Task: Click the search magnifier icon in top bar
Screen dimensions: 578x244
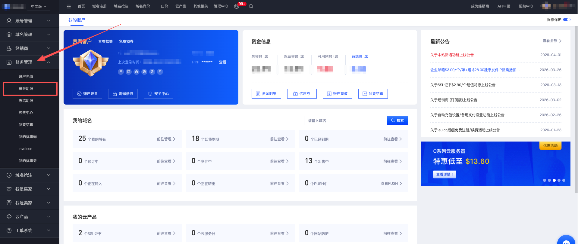Action: (251, 6)
